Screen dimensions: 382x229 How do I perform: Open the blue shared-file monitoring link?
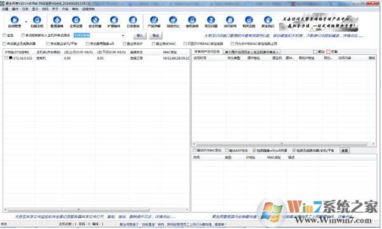(95, 216)
